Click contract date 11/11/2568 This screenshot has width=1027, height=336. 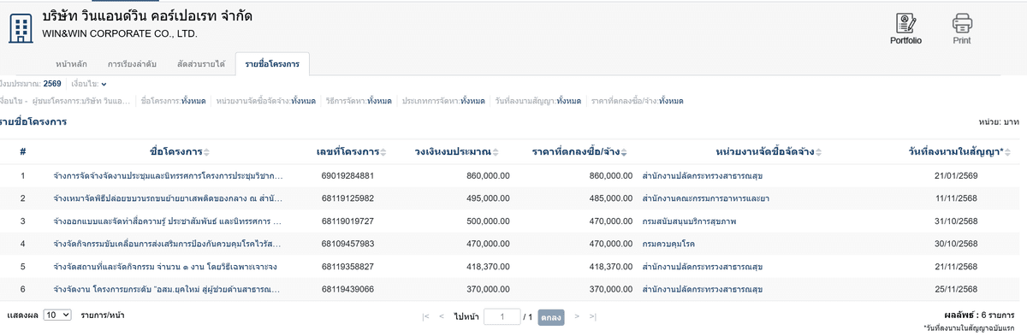point(956,198)
